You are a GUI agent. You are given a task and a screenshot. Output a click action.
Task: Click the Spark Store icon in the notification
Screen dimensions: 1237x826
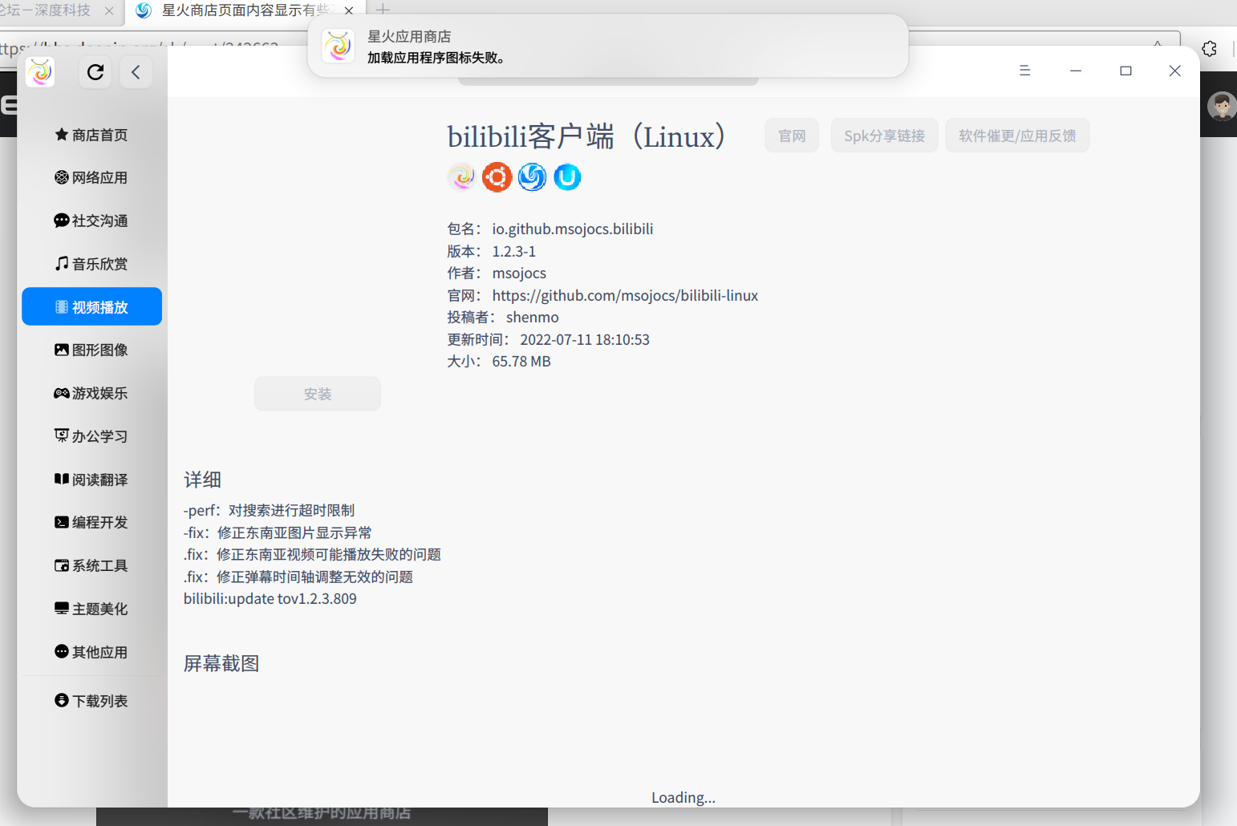click(x=338, y=46)
